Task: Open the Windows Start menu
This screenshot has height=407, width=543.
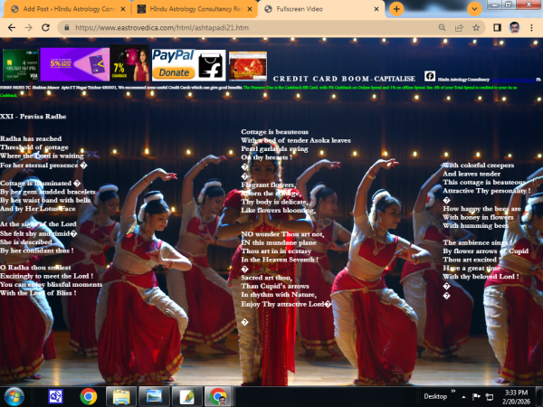Action: pos(15,395)
